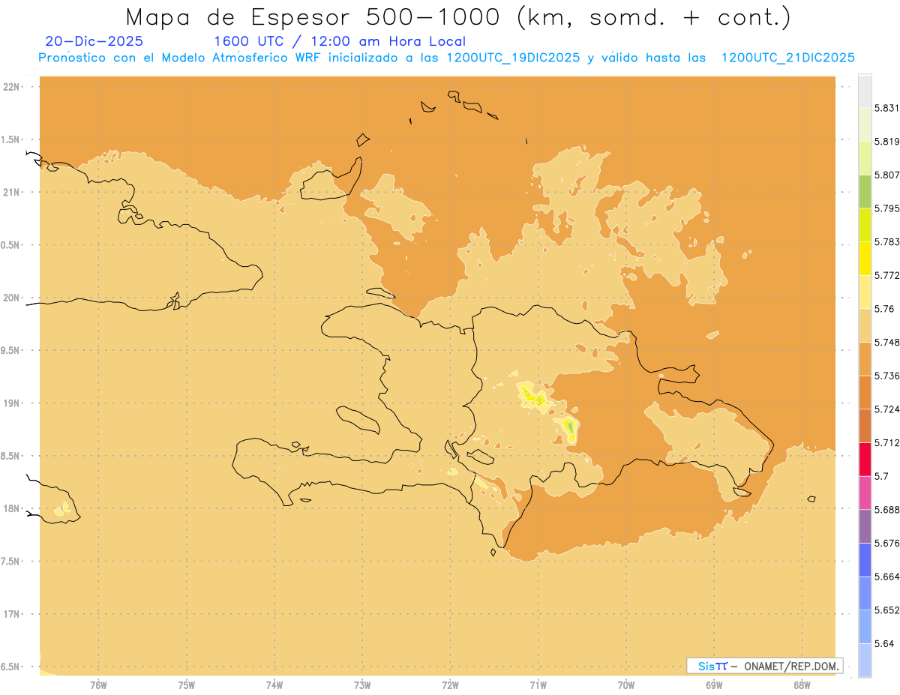This screenshot has width=900, height=695.
Task: Select the deep blue swatch between 5.664 and 5.676
Action: [865, 559]
